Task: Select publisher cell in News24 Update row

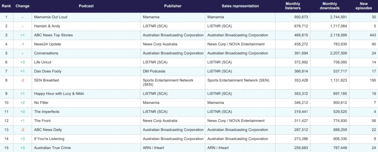Action: click(x=160, y=44)
